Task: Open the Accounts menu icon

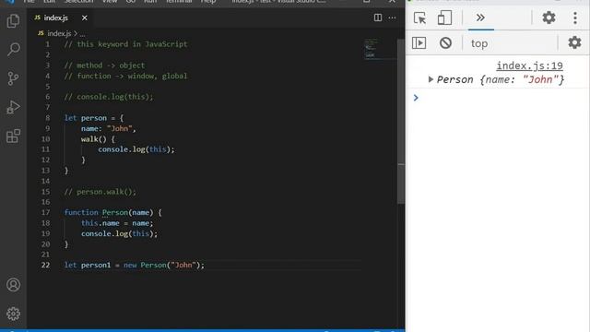Action: [13, 285]
